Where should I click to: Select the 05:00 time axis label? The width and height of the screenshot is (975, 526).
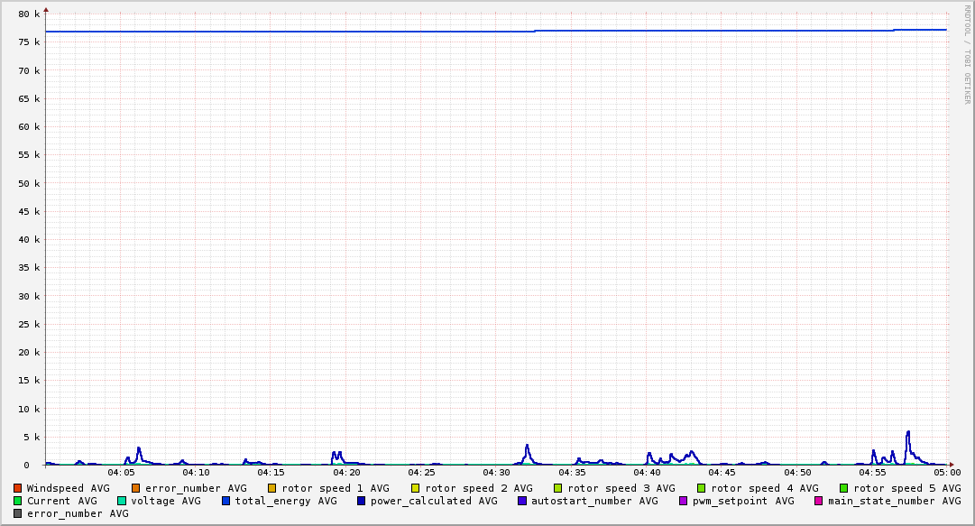(x=947, y=472)
